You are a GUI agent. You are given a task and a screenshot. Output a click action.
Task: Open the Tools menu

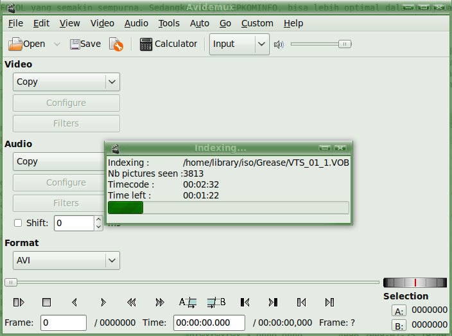tap(169, 23)
